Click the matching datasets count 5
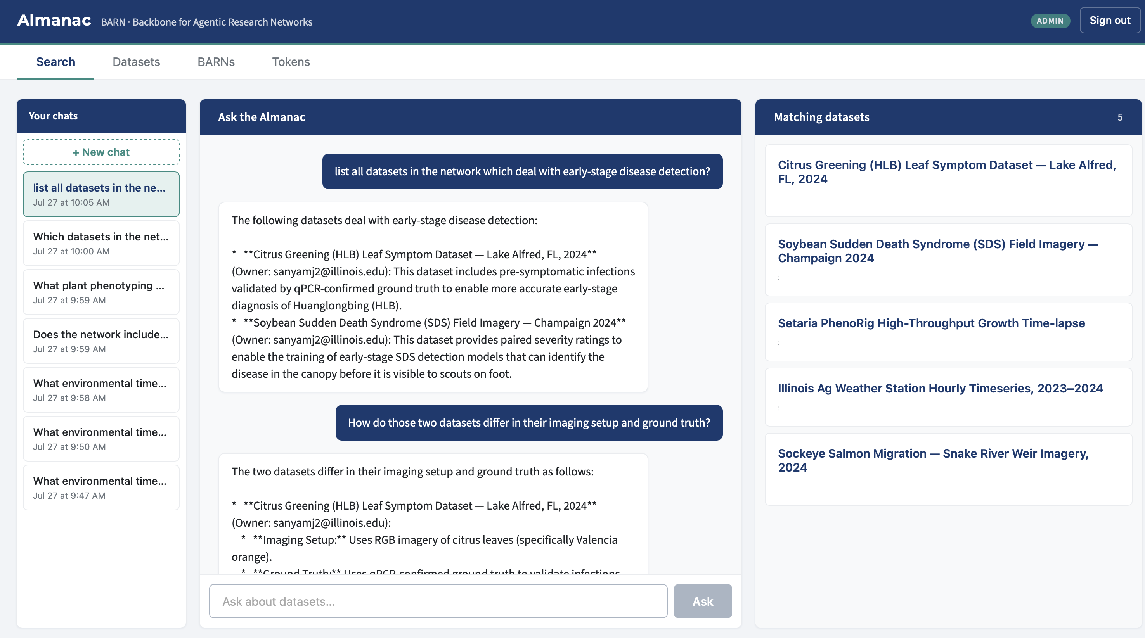Viewport: 1145px width, 638px height. pos(1120,117)
